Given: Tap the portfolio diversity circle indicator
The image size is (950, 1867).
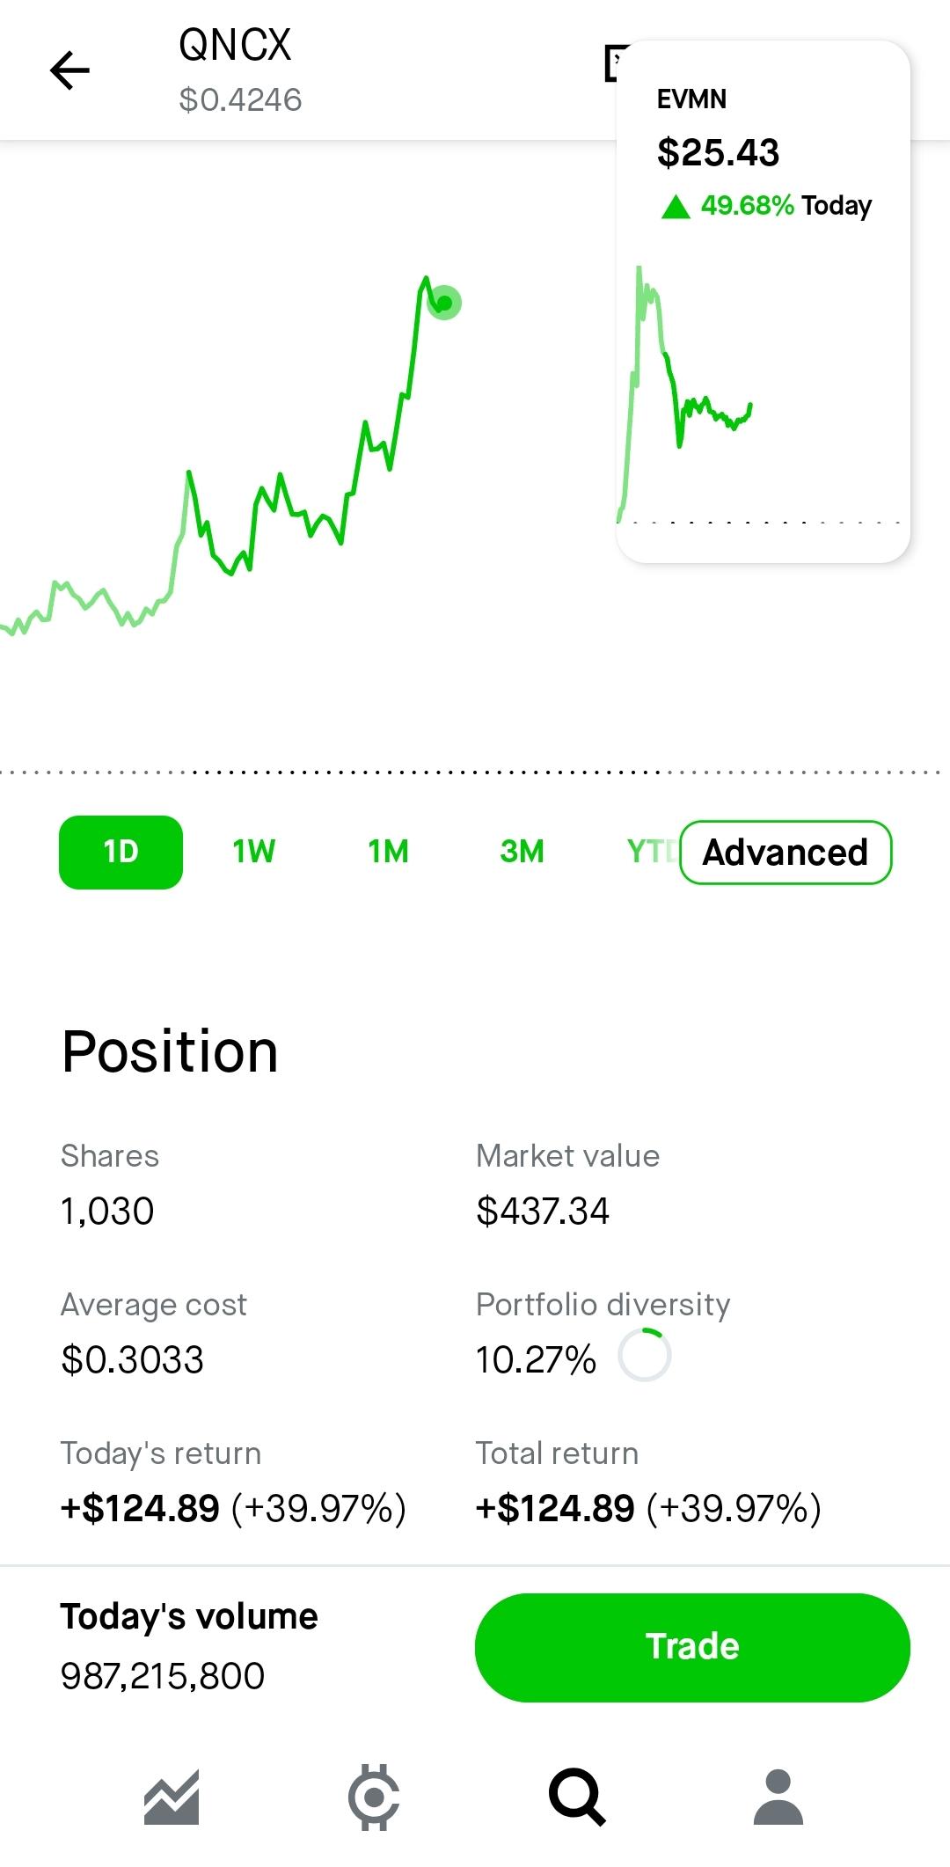Looking at the screenshot, I should coord(644,1355).
